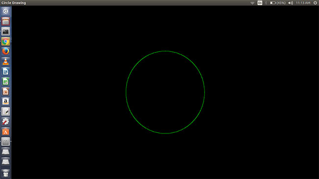Open Ubuntu Software Center orange bag icon
The width and height of the screenshot is (319, 179).
pos(5,131)
